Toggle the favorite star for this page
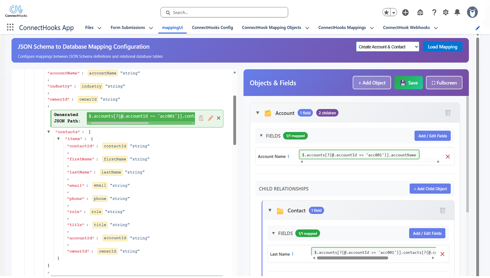Viewport: 490px width, 278px height. click(x=386, y=12)
